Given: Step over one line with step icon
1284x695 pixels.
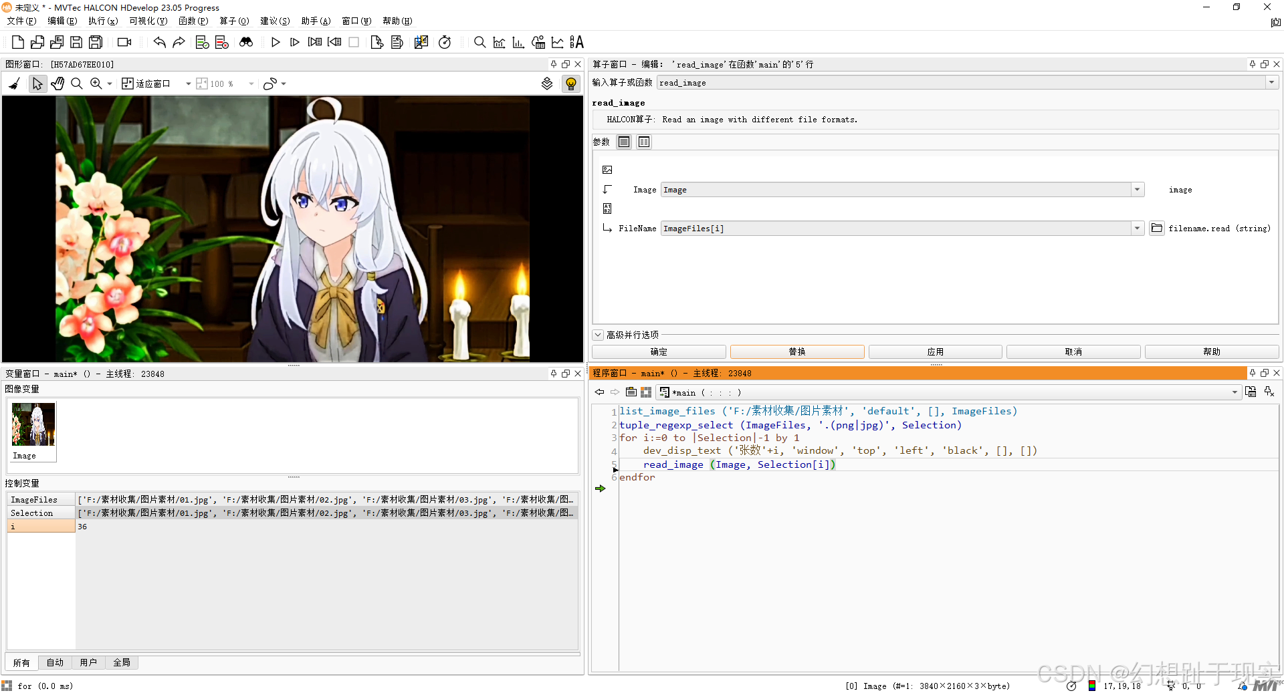Looking at the screenshot, I should tap(295, 42).
